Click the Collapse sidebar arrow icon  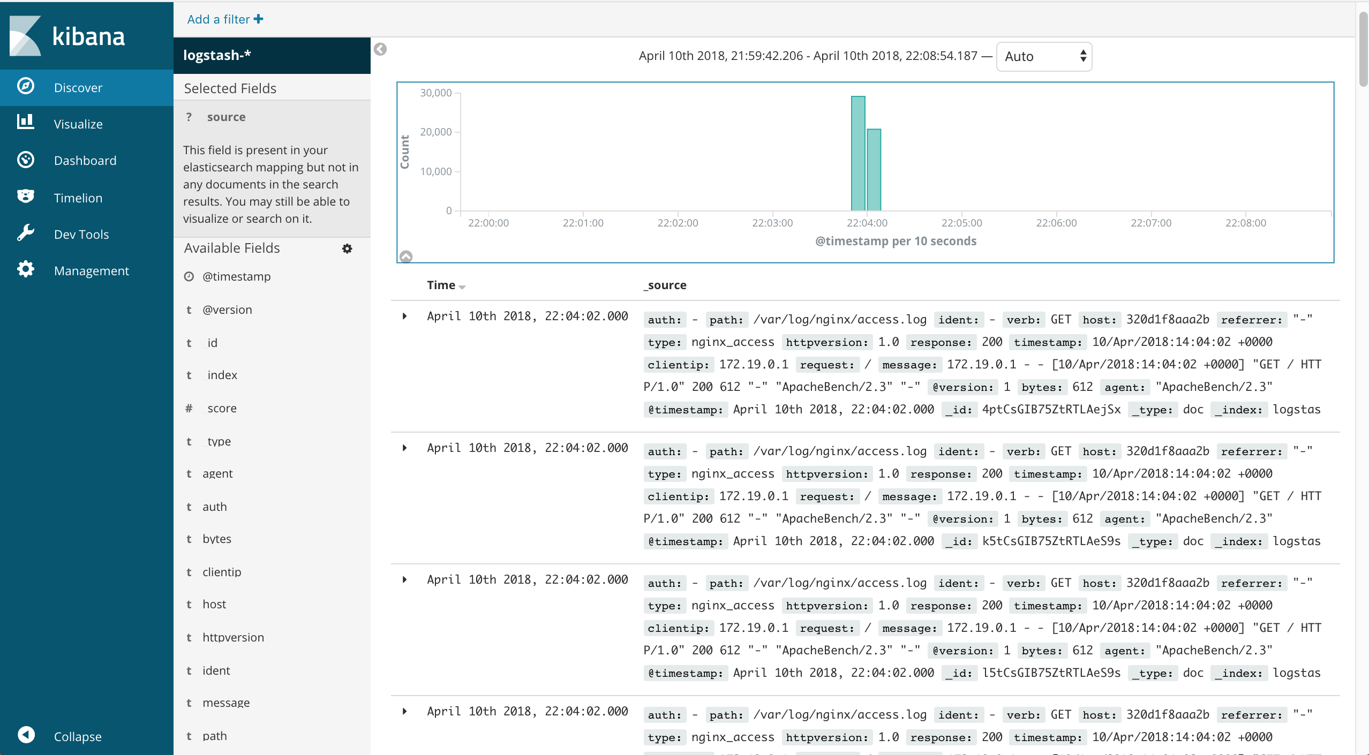(26, 735)
